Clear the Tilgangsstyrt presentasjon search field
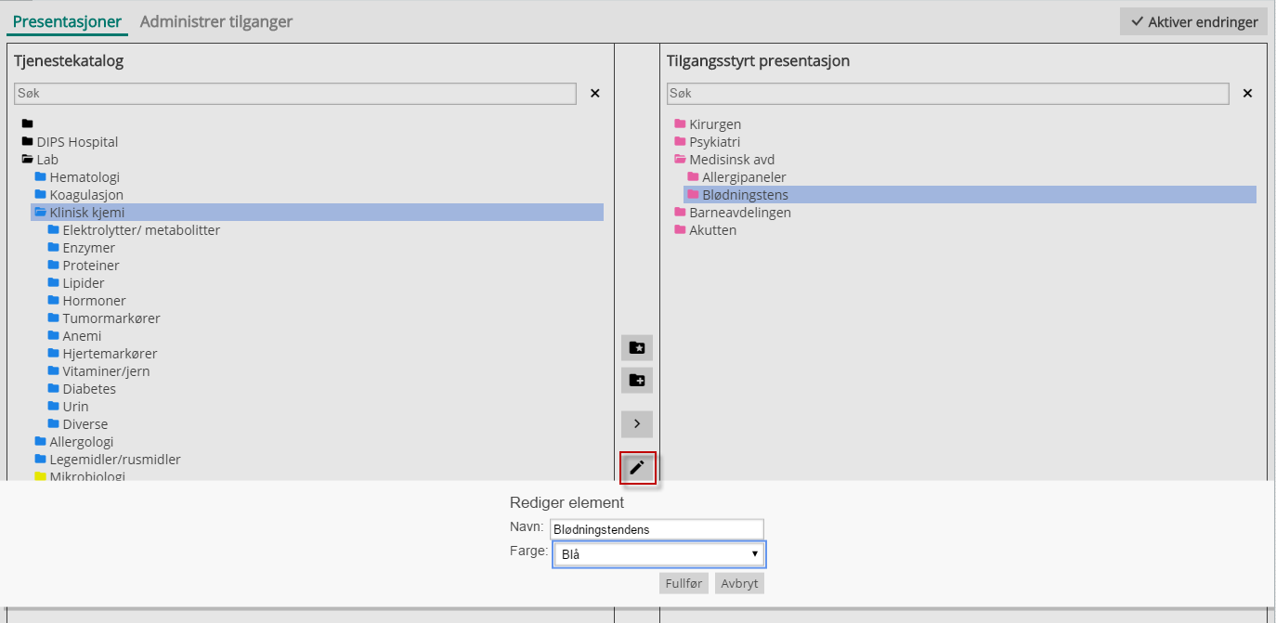 pyautogui.click(x=1248, y=94)
